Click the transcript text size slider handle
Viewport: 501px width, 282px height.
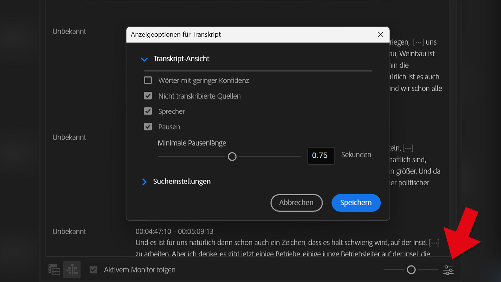click(411, 270)
